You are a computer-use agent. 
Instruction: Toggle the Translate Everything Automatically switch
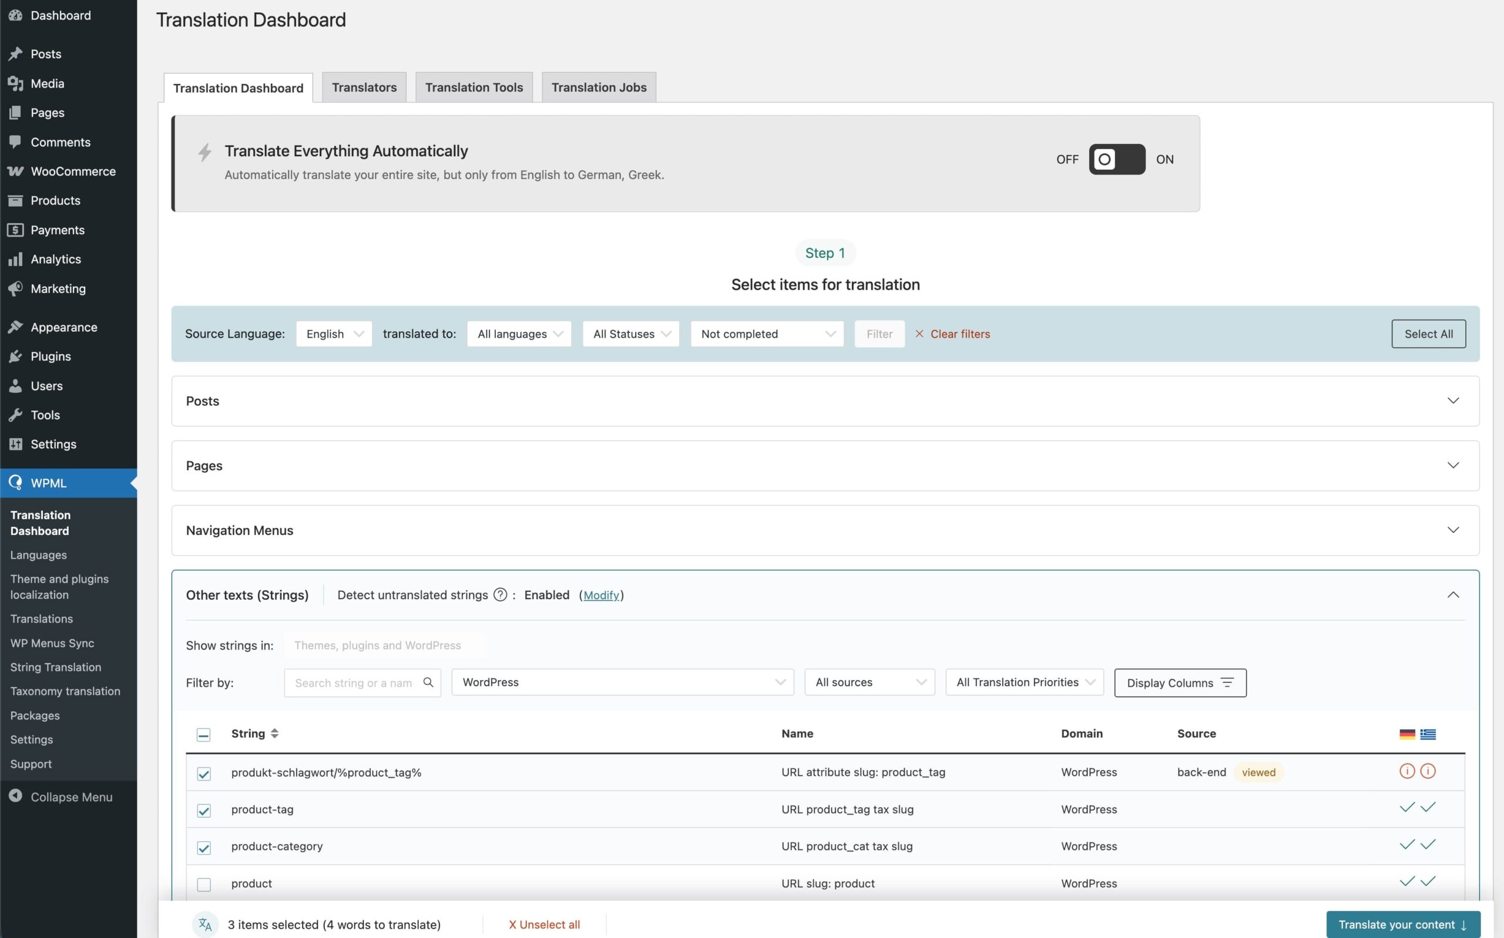click(x=1116, y=159)
